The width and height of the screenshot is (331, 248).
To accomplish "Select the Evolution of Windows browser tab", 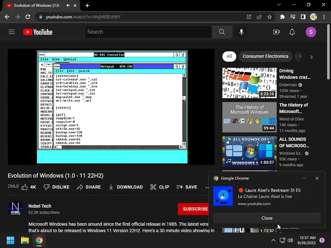I will pyautogui.click(x=41, y=5).
